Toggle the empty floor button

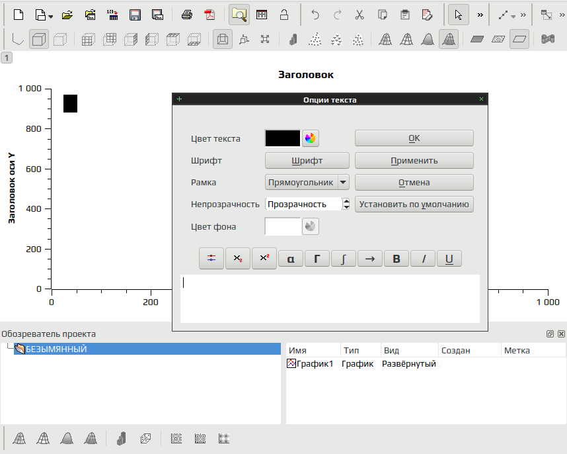click(x=519, y=39)
